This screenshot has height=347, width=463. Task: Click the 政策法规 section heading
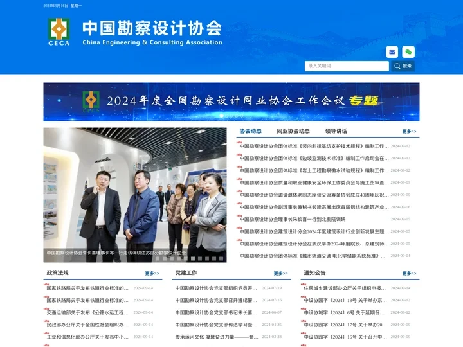(x=58, y=272)
